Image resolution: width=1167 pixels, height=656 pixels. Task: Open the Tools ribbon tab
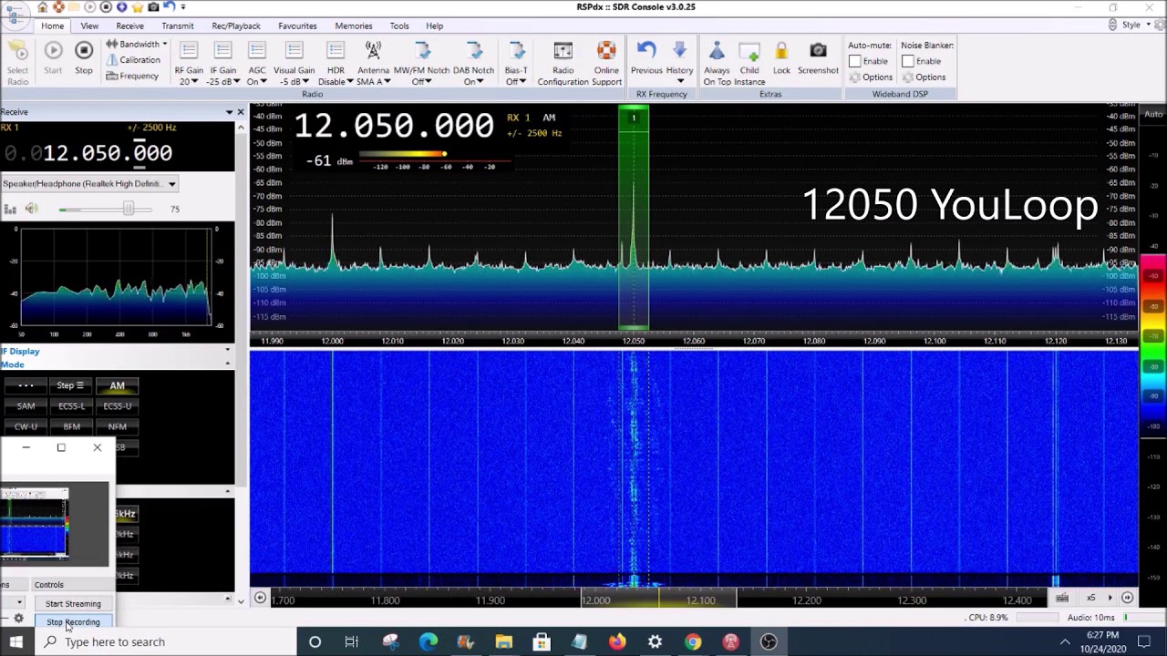[399, 26]
